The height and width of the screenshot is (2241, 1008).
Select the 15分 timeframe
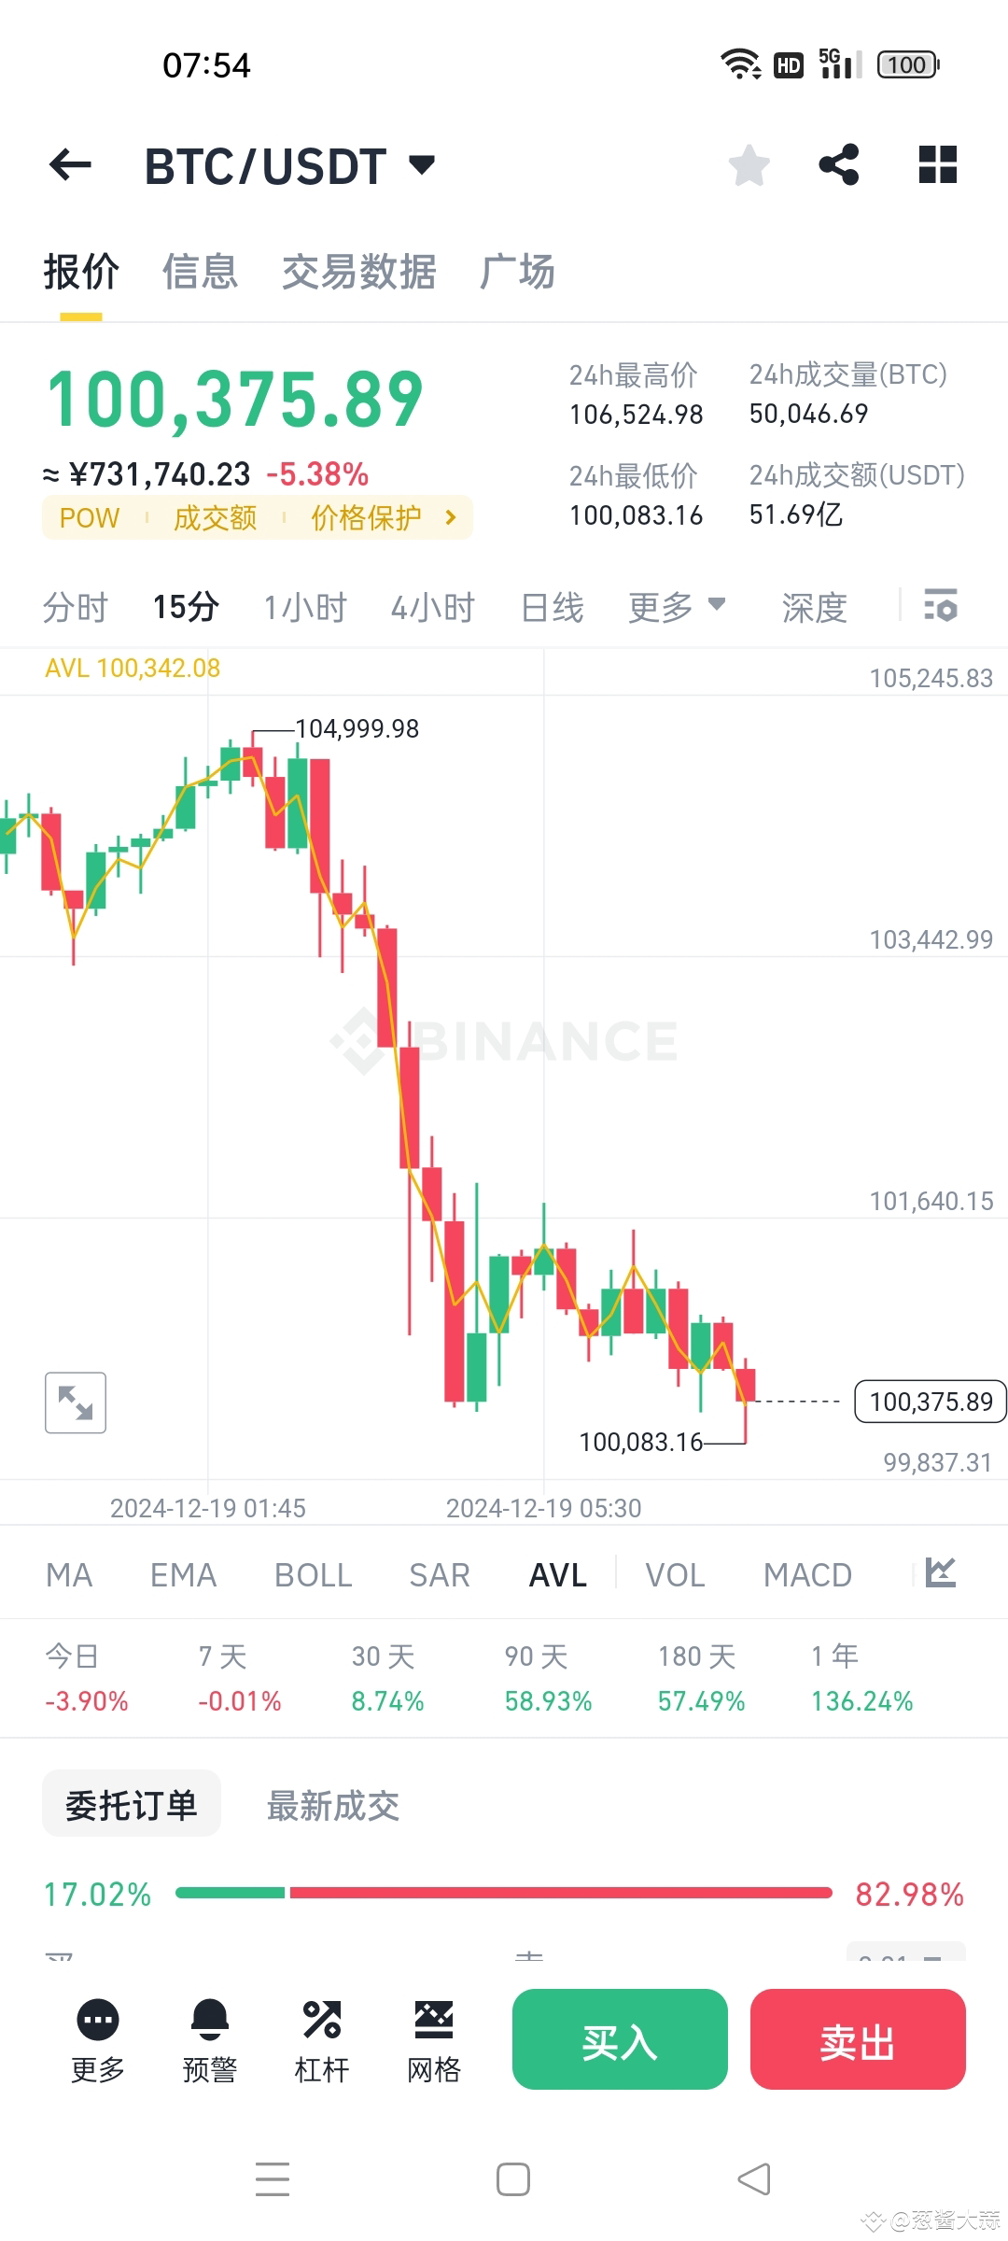tap(186, 606)
